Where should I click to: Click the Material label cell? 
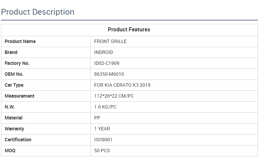tap(14, 118)
